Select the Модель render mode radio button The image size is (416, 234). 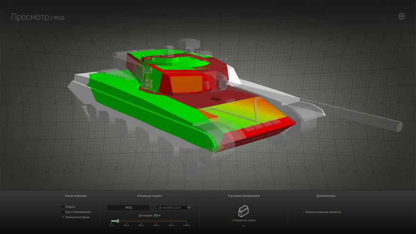tap(63, 207)
